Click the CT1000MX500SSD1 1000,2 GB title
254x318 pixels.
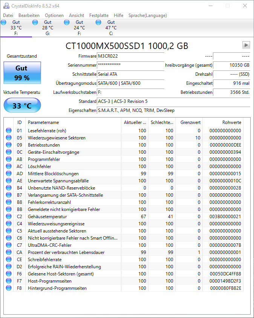[127, 46]
